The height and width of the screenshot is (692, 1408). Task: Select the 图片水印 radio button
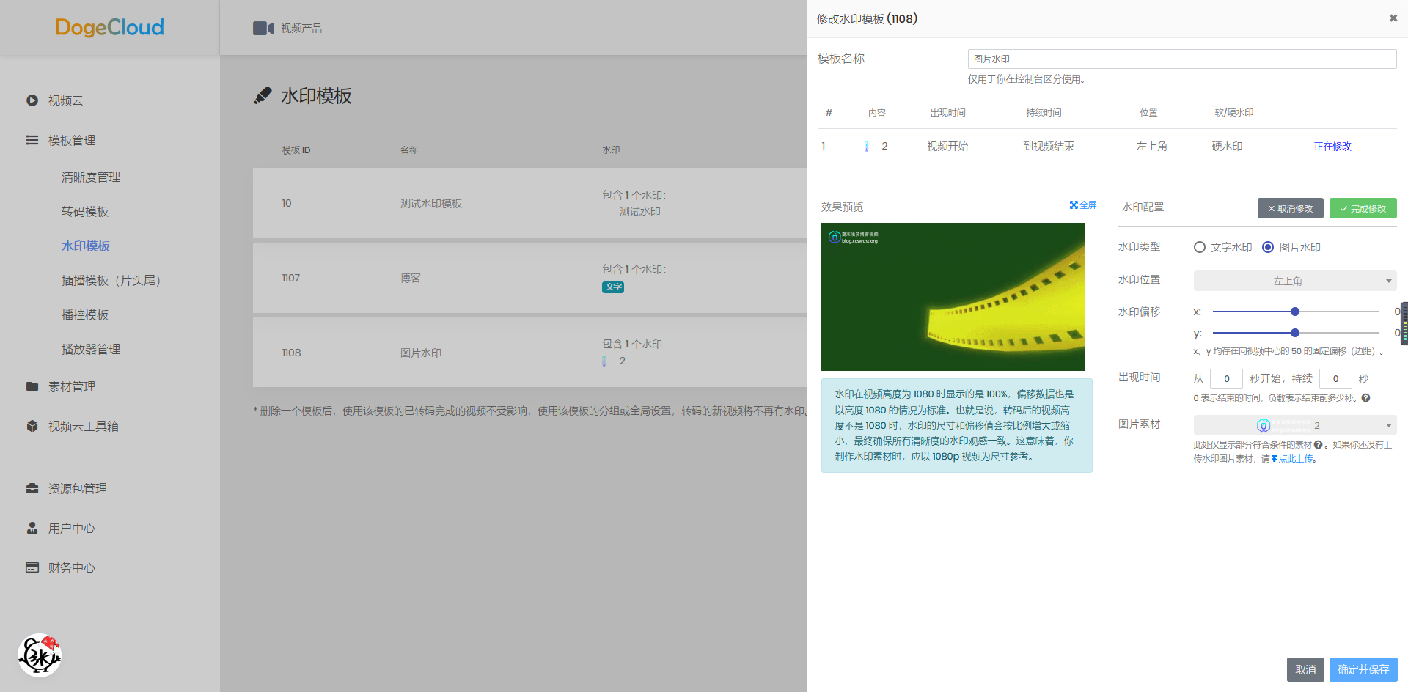pos(1268,247)
